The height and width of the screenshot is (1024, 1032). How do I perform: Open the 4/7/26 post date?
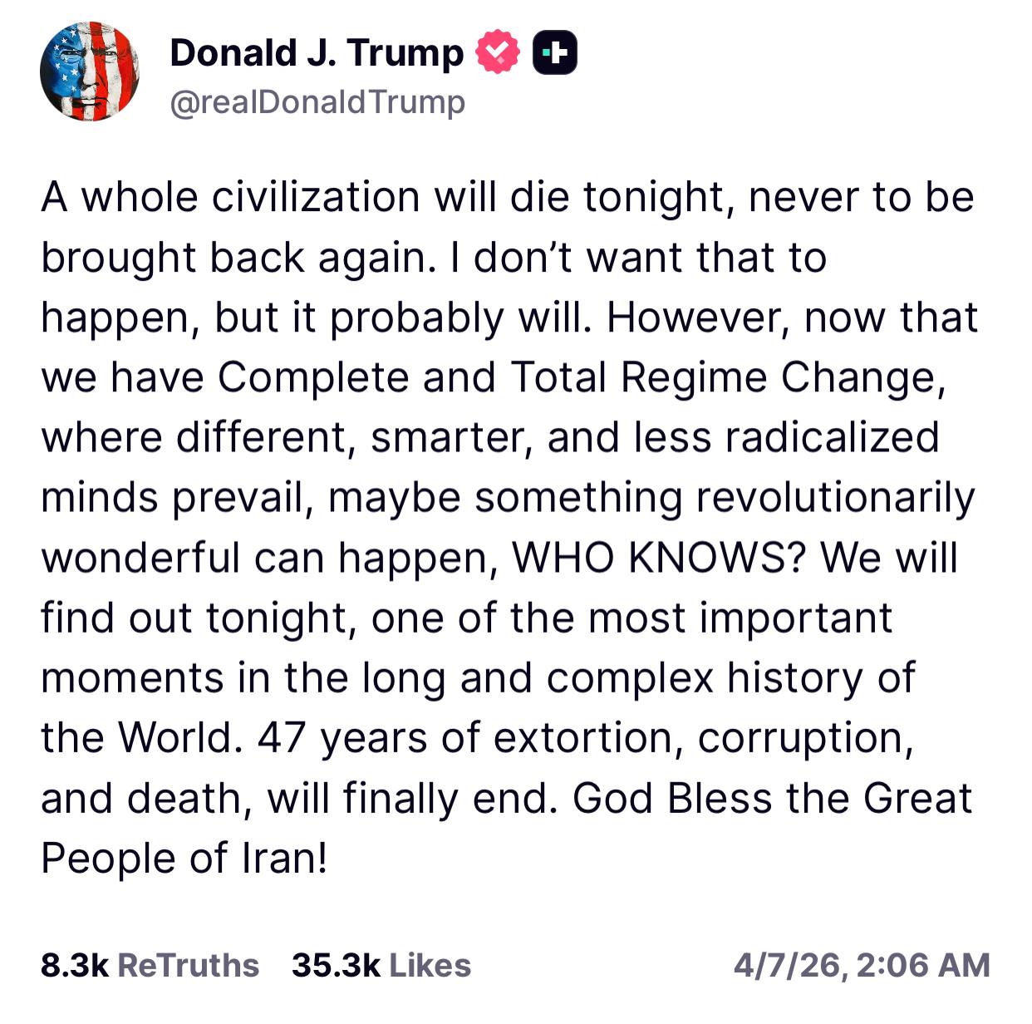pos(788,965)
